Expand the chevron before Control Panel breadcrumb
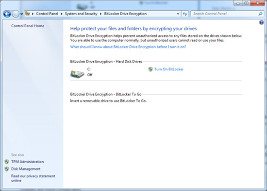The height and width of the screenshot is (191, 267). [x=33, y=14]
